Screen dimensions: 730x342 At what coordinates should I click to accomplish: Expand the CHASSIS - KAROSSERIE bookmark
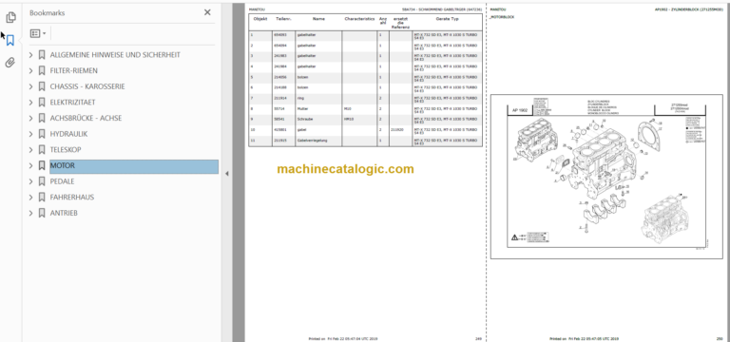tap(30, 86)
